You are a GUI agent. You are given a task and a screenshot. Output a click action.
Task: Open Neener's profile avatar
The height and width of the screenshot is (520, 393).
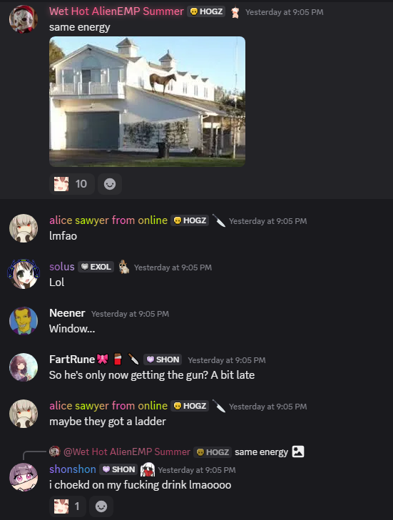click(24, 321)
